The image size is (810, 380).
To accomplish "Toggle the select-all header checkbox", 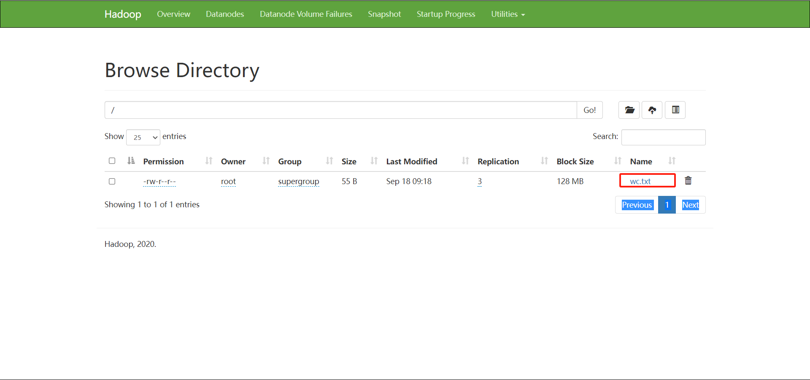I will point(112,161).
